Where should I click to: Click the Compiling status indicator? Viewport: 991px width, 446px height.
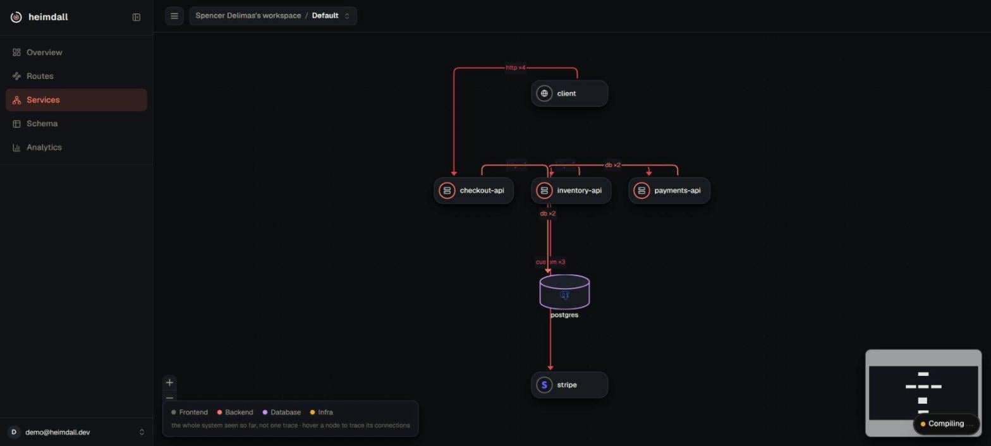click(946, 424)
